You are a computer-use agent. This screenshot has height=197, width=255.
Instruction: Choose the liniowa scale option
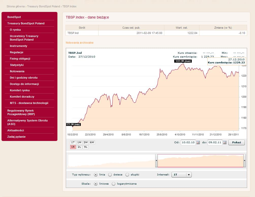(96, 184)
